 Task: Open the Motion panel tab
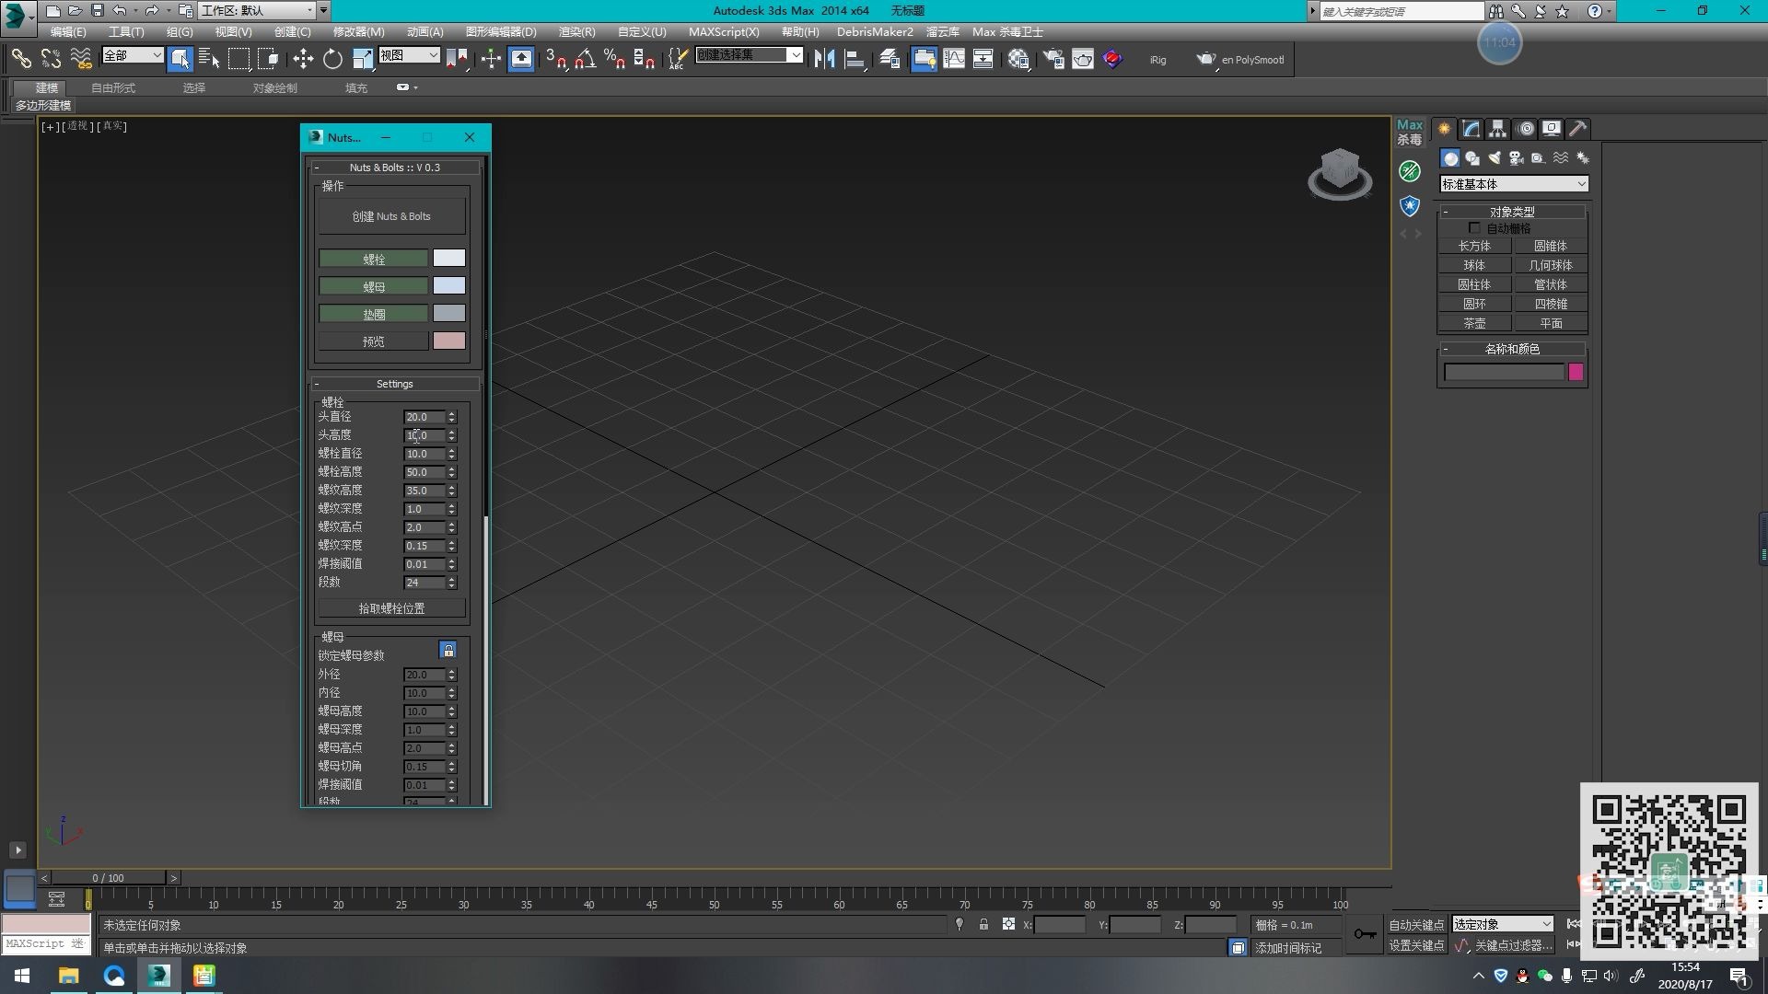pos(1526,129)
